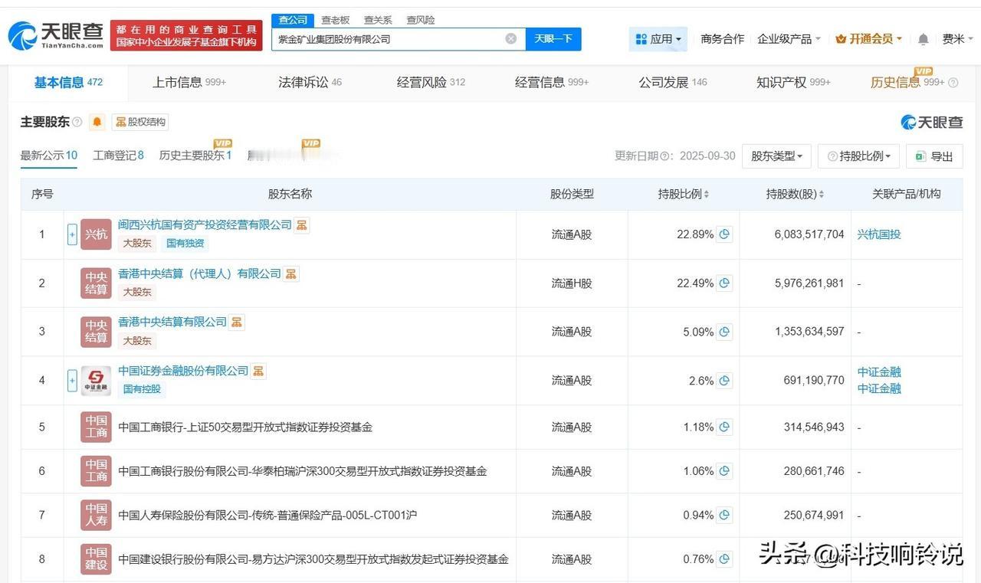This screenshot has height=583, width=981.
Task: Select the 工商登记 sub-tab
Action: [x=118, y=156]
